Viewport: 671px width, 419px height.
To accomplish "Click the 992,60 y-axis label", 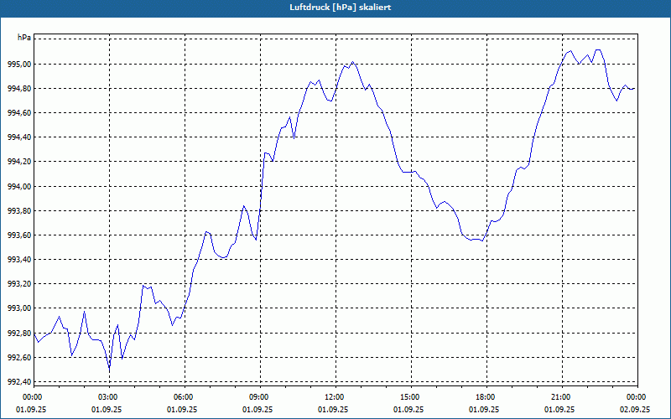I will click(x=19, y=358).
